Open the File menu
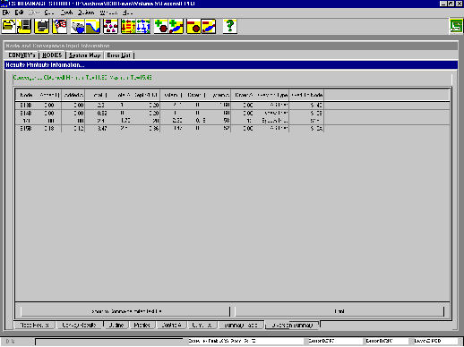The height and width of the screenshot is (347, 464). 6,13
